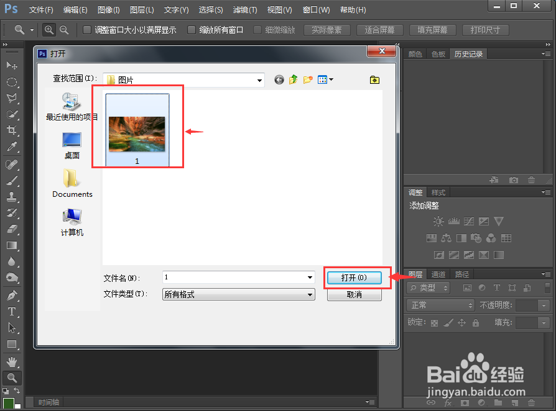556x411 pixels.
Task: Check zoom all windows option
Action: pos(192,30)
